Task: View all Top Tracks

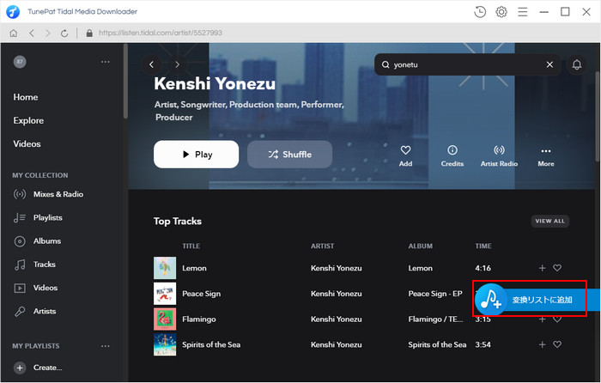Action: 550,221
